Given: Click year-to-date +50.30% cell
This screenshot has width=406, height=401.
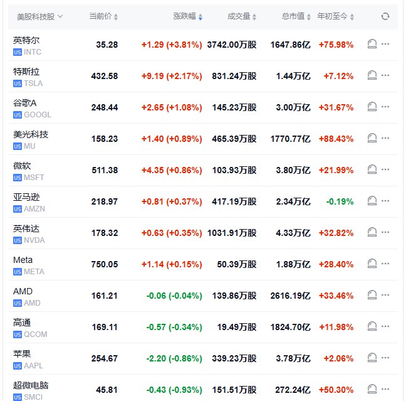Looking at the screenshot, I should click(336, 390).
